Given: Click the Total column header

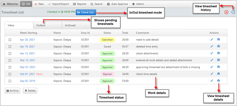Looking at the screenshot, I should click(125, 33).
